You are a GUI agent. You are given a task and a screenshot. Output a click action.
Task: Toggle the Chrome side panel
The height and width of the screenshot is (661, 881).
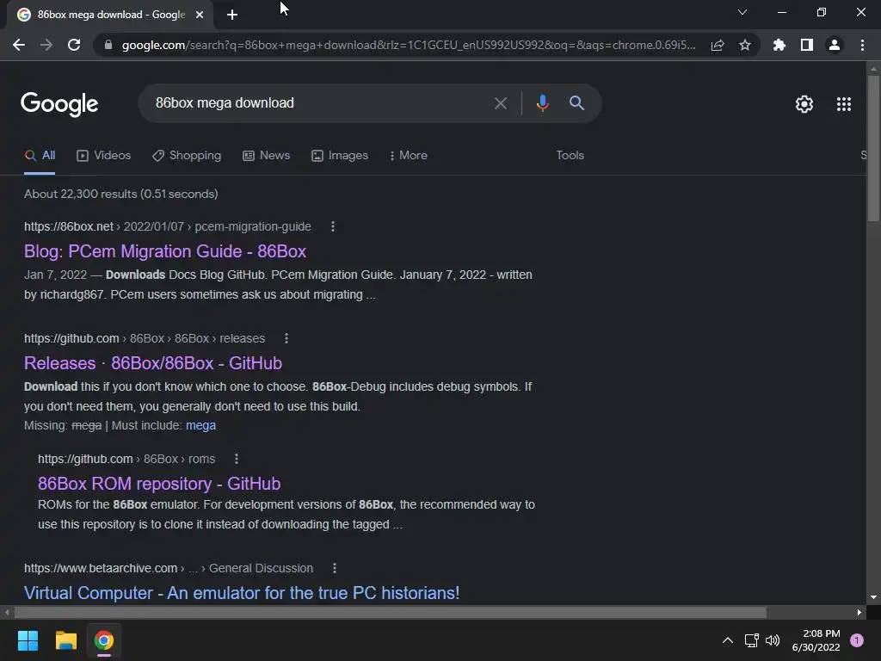tap(807, 45)
